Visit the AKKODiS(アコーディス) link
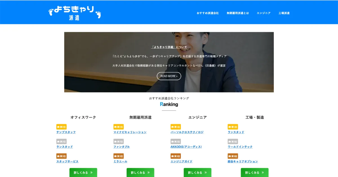The width and height of the screenshot is (338, 177). click(x=186, y=147)
